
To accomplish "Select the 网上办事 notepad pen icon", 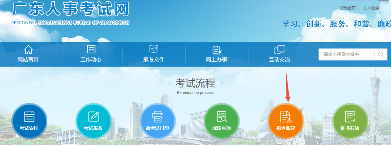I will point(217,50).
